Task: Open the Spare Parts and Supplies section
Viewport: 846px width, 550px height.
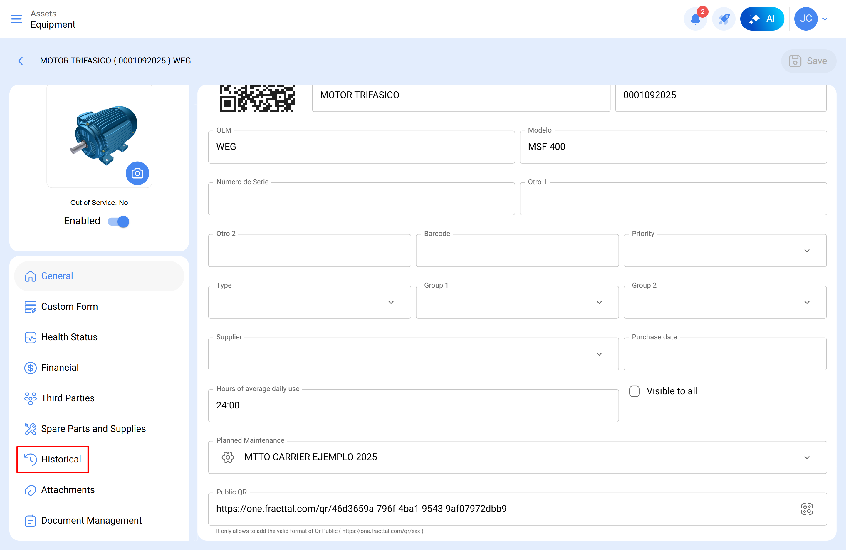Action: pos(93,429)
